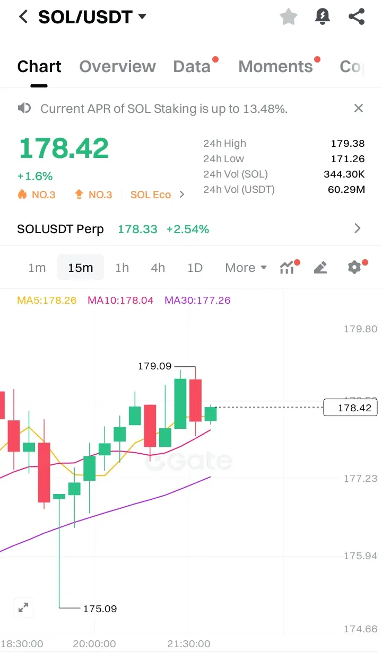Open chart settings gear icon
Image resolution: width=382 pixels, height=653 pixels.
[354, 267]
